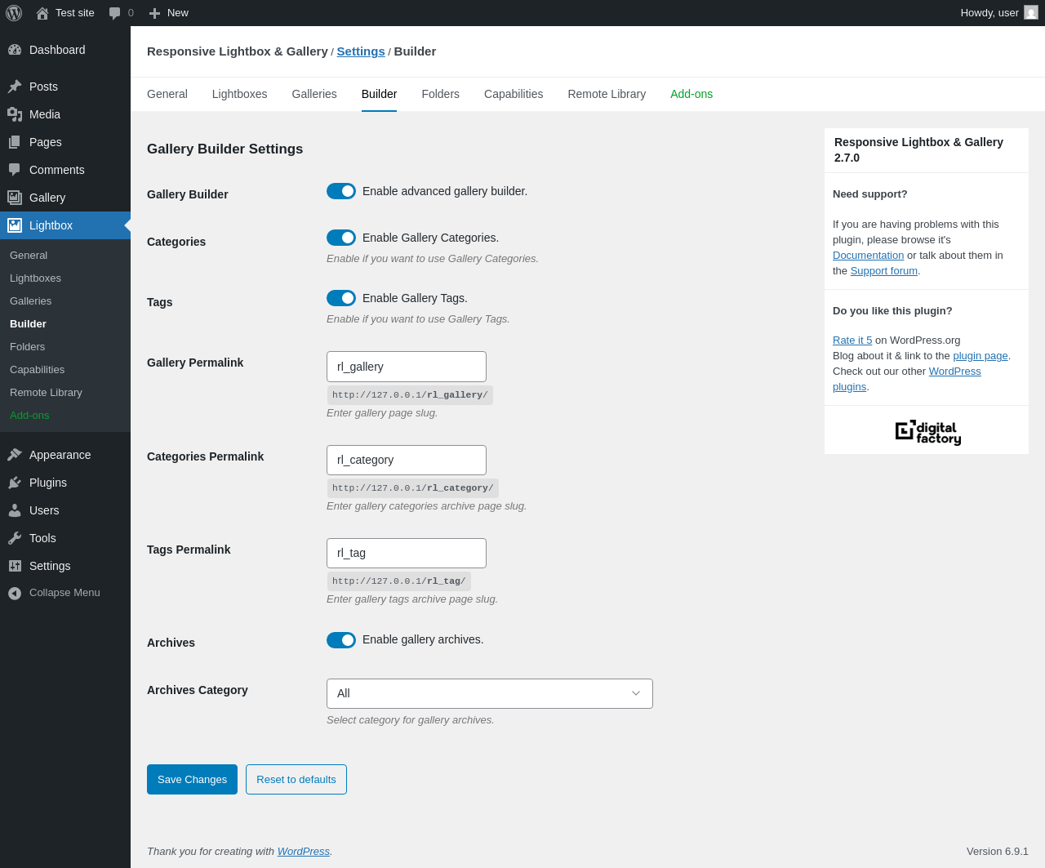Toggle Enable Gallery Categories switch
This screenshot has height=868, width=1045.
341,238
